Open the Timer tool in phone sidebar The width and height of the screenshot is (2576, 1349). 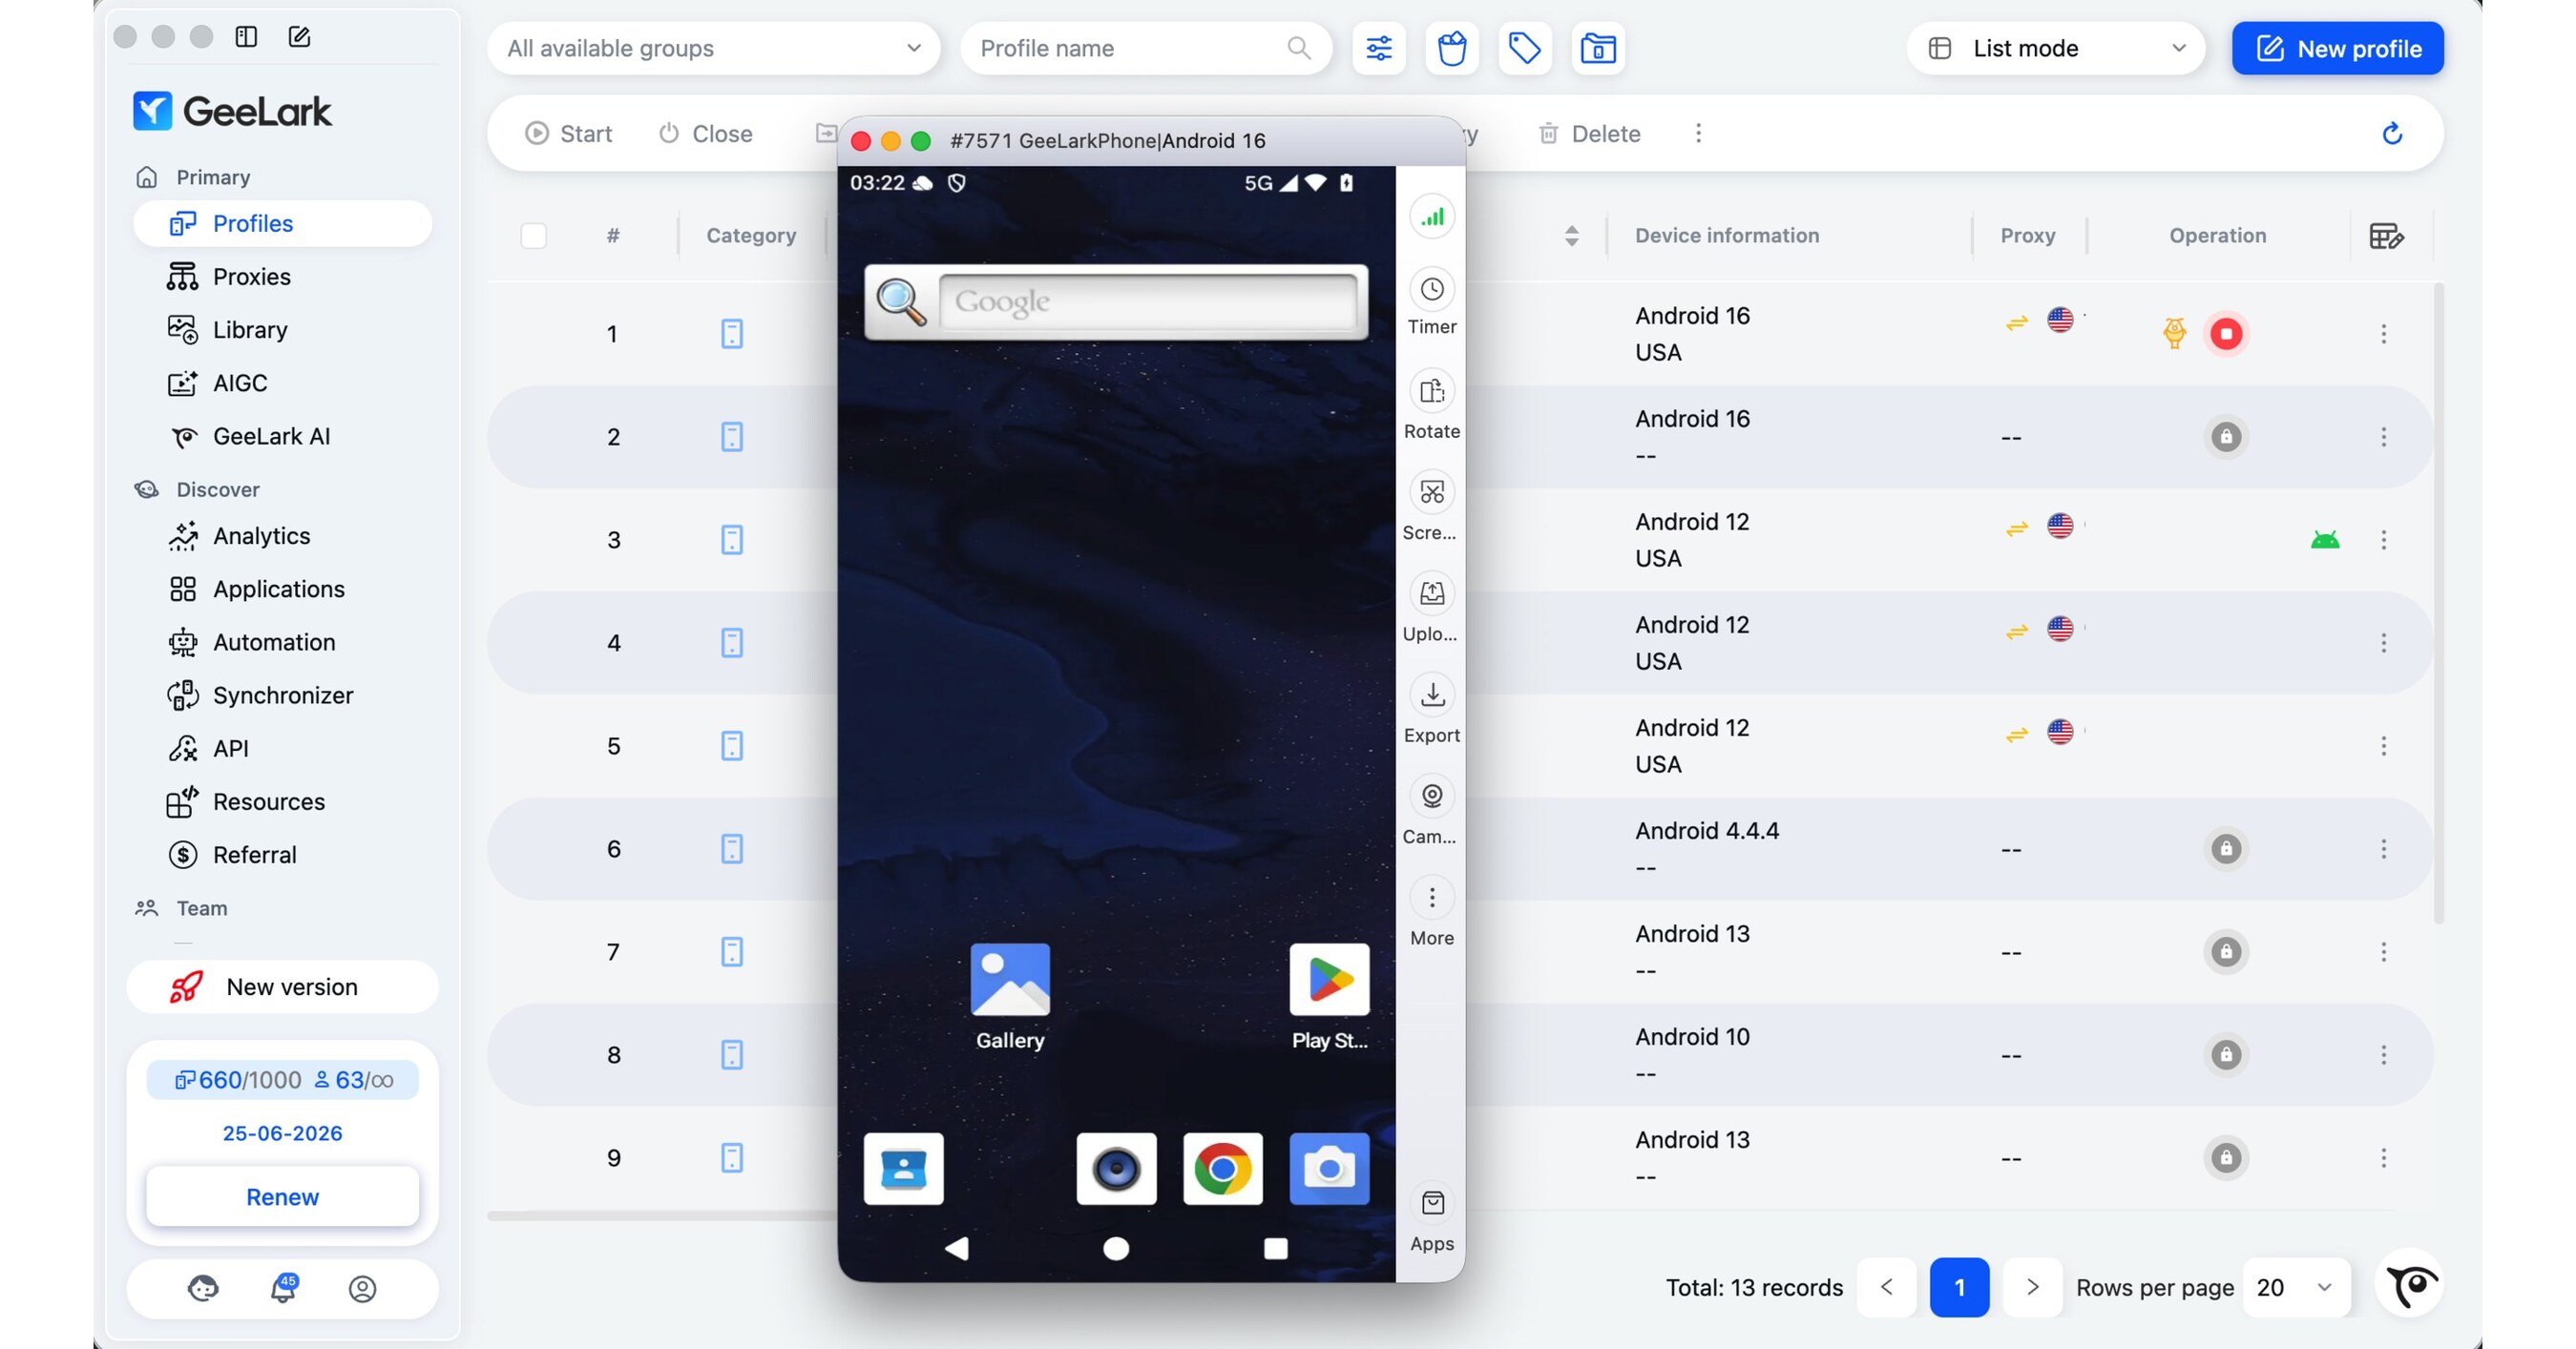[x=1432, y=289]
